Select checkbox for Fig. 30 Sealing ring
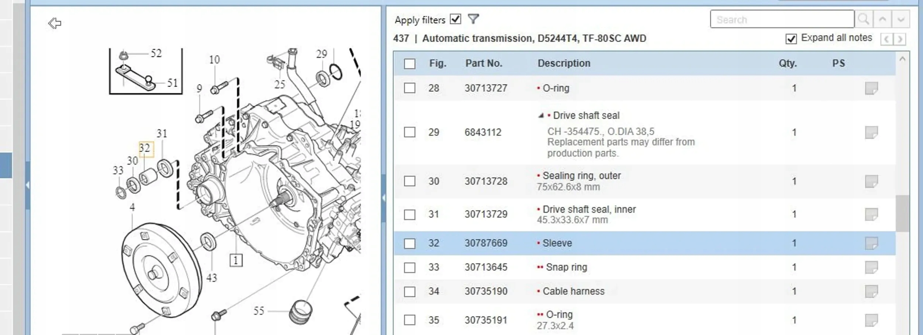Image resolution: width=923 pixels, height=335 pixels. point(409,181)
